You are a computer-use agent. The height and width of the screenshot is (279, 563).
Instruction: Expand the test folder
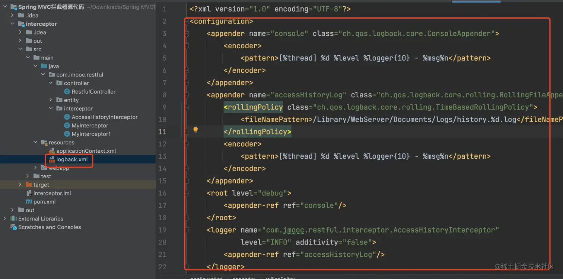28,176
